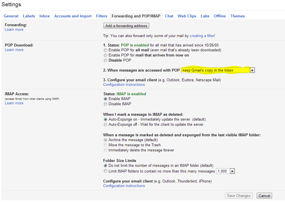
Task: Choose Auto-Expunge on option
Action: pos(105,119)
